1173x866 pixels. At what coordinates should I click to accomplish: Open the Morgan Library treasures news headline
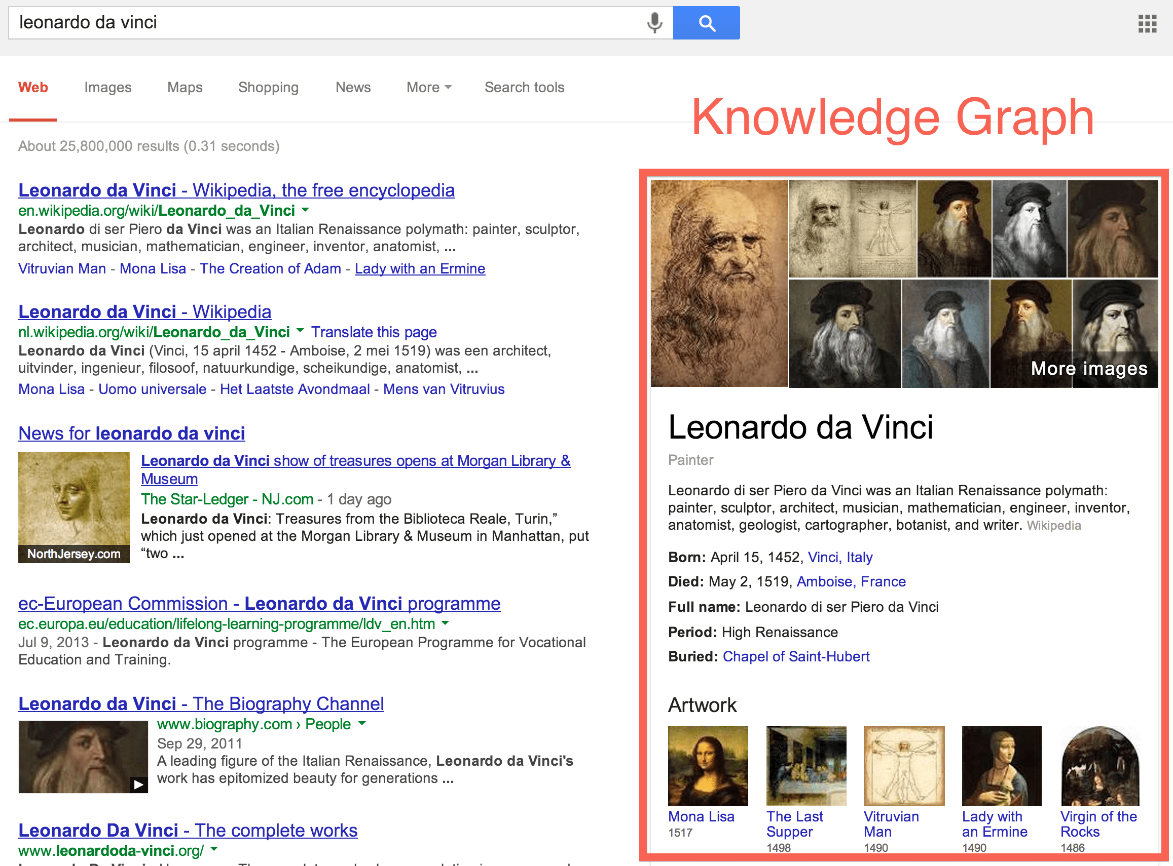click(355, 469)
